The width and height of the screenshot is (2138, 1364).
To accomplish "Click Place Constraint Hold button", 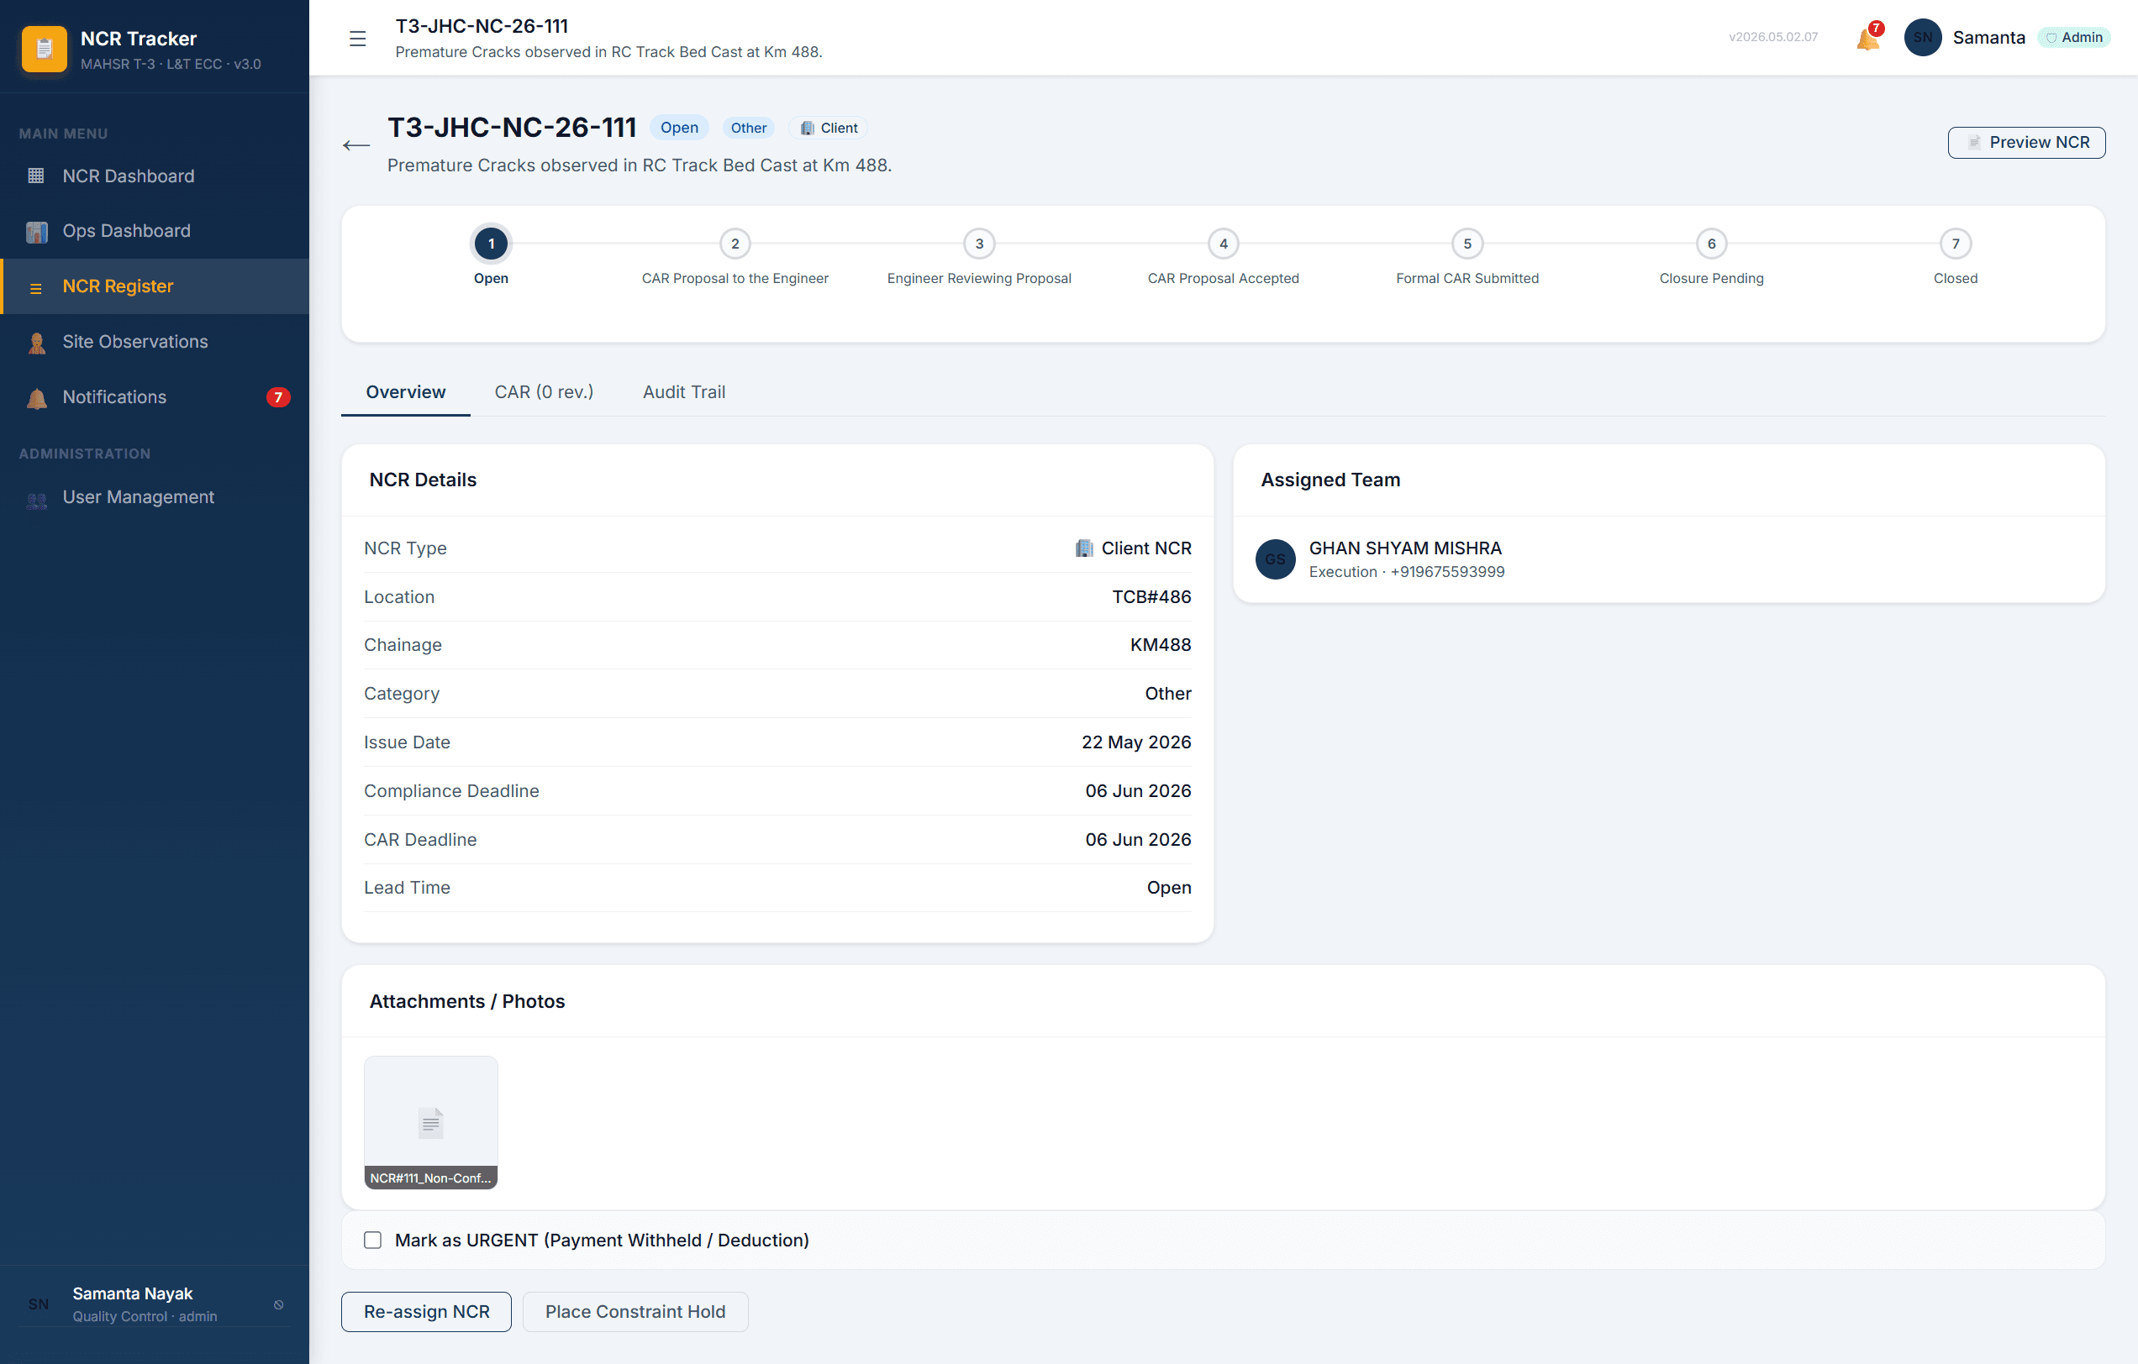I will [635, 1311].
